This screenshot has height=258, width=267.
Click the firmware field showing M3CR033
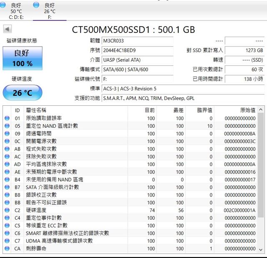click(x=137, y=41)
